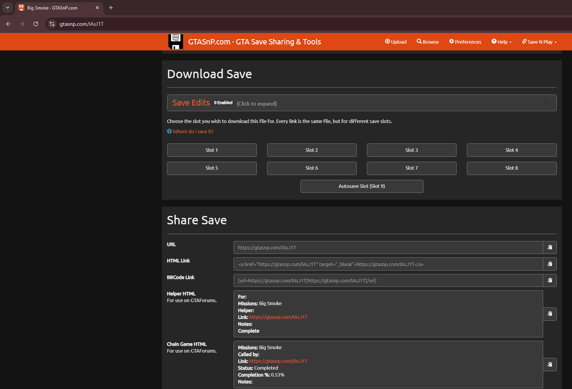The image size is (572, 389).
Task: Click the 'Choose the slot you wish' instruction text
Action: click(x=280, y=121)
